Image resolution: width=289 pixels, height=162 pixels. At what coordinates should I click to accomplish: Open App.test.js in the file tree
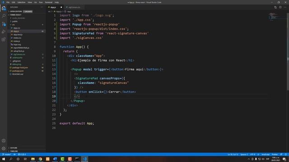click(18, 35)
